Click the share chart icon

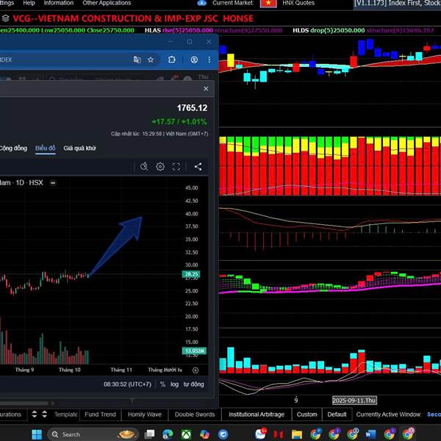point(198,167)
